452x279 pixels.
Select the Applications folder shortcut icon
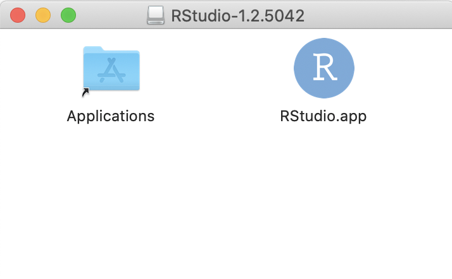(x=111, y=69)
